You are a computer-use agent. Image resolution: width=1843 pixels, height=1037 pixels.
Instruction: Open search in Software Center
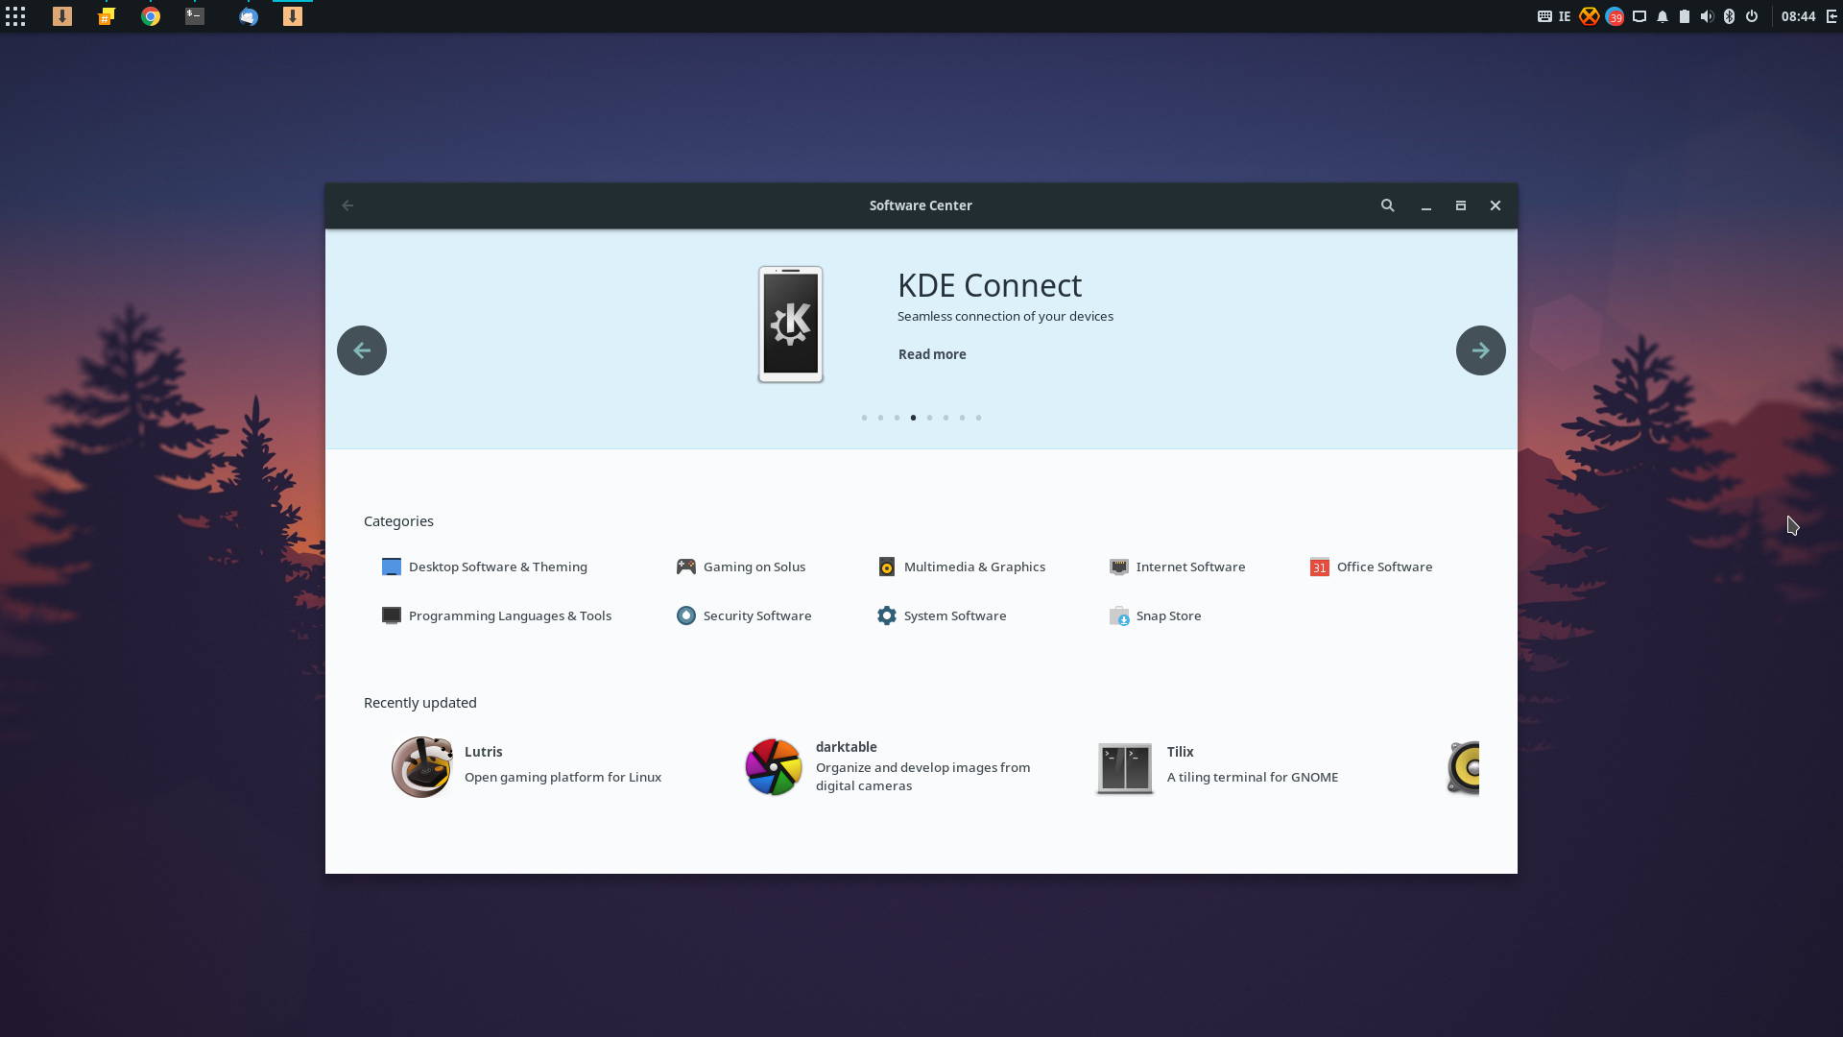(1387, 205)
